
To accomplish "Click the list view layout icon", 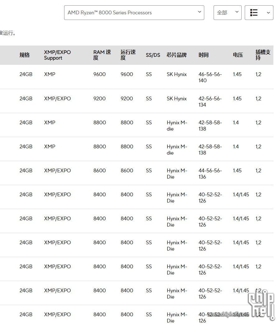I will click(x=254, y=13).
